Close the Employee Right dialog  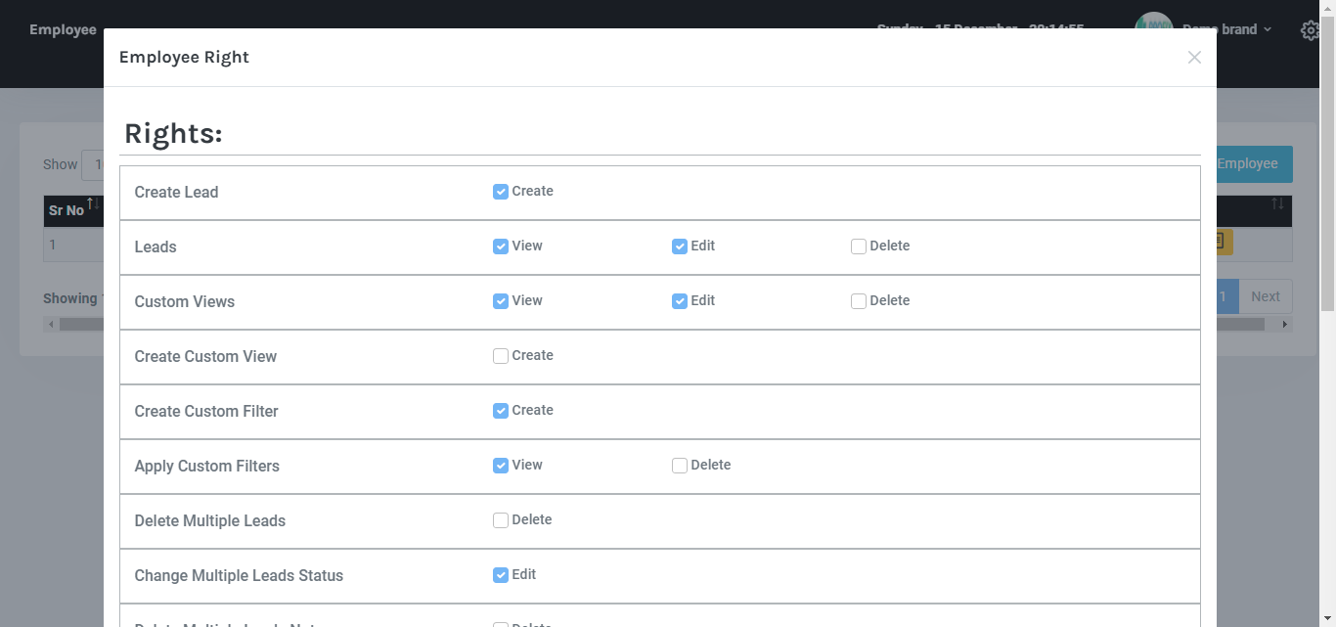point(1193,58)
